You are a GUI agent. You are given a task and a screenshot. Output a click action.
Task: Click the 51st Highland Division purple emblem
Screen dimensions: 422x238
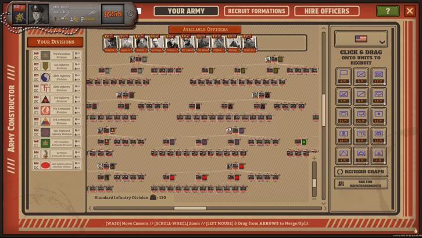pos(45,132)
